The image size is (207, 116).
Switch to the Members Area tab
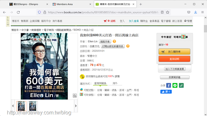pos(65,4)
